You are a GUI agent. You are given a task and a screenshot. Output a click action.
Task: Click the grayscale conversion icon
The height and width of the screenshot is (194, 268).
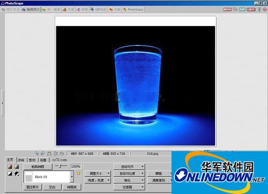point(17,167)
